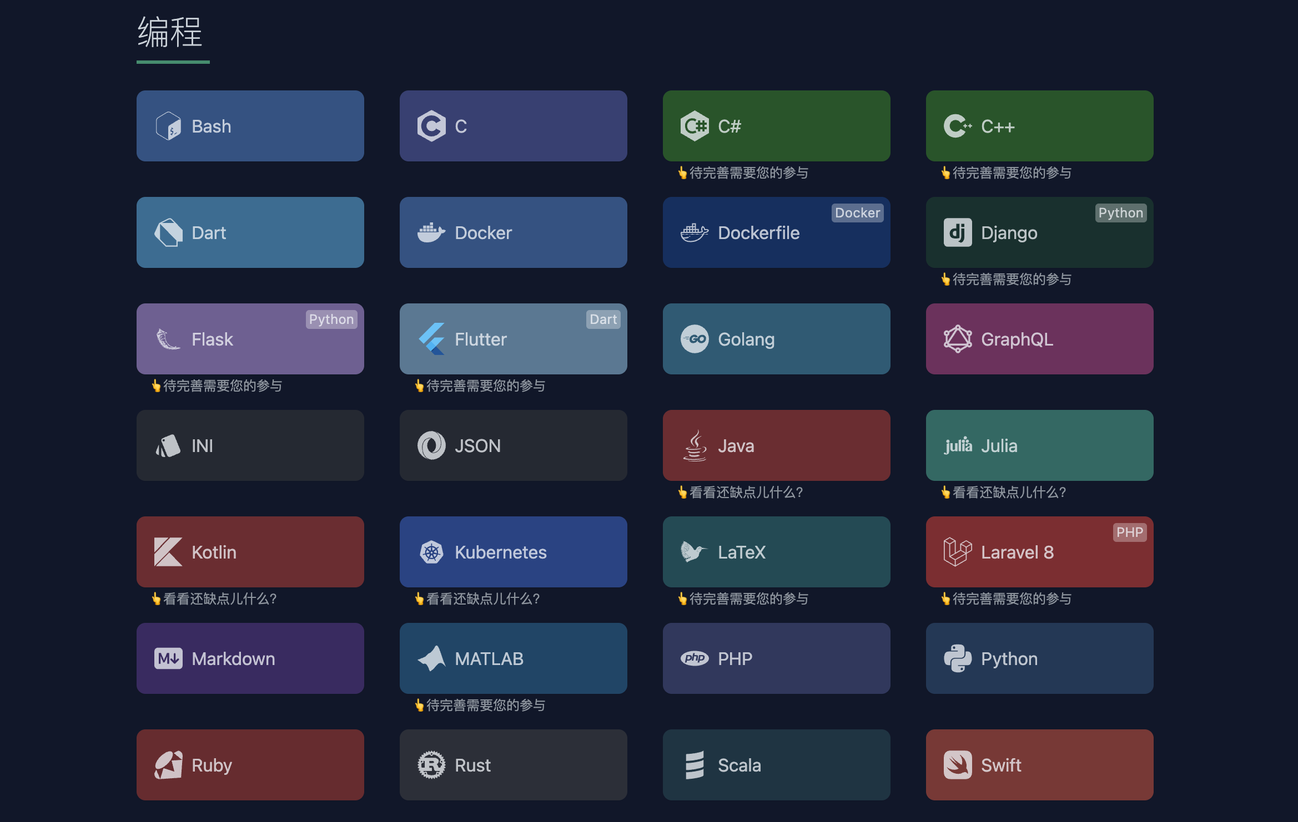The height and width of the screenshot is (822, 1298).
Task: Click the Rust gear icon
Action: pos(431,765)
